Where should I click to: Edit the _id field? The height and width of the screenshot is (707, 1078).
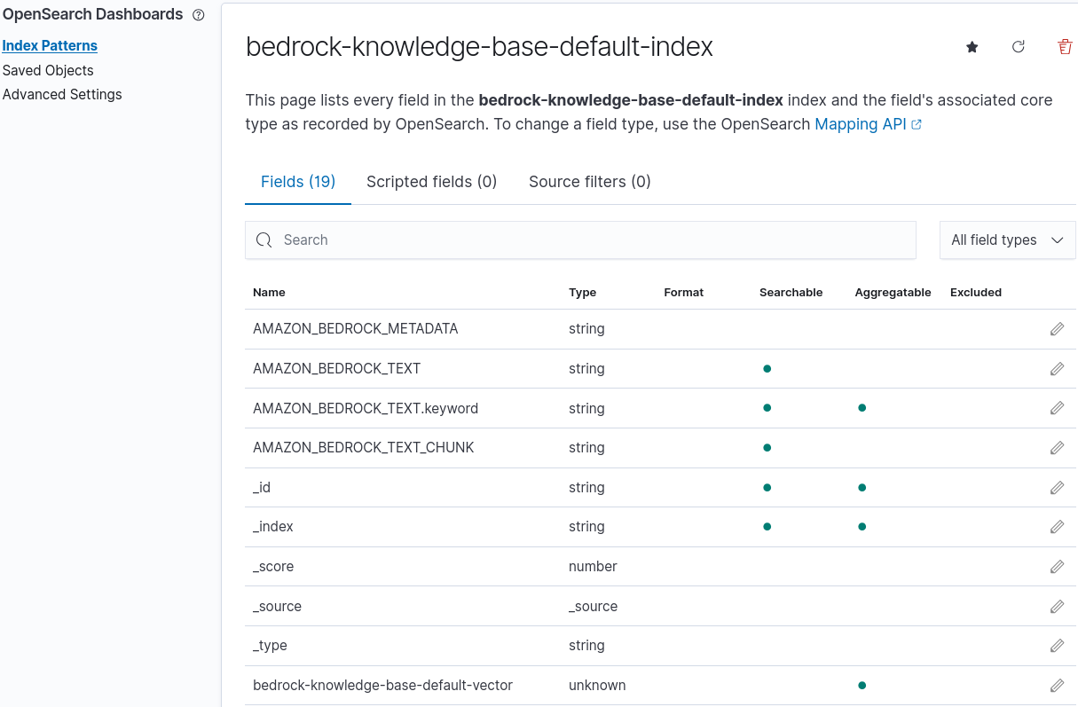click(1057, 488)
